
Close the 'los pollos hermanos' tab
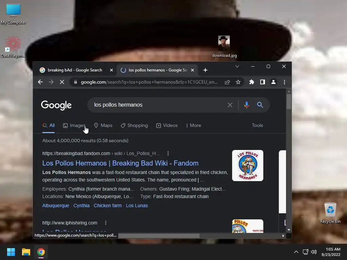point(192,70)
